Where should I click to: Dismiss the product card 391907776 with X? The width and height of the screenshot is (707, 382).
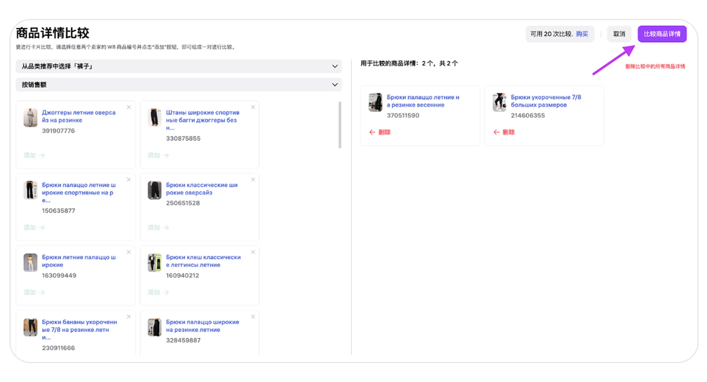pos(129,107)
